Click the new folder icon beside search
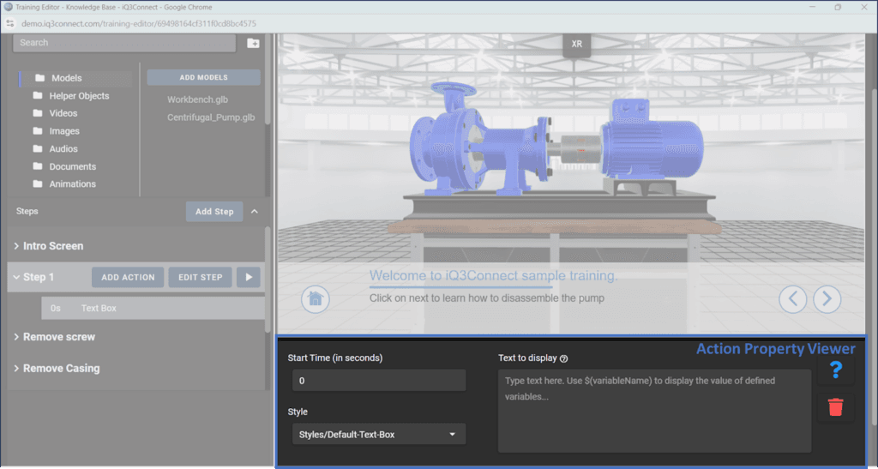The width and height of the screenshot is (878, 469). pos(253,43)
